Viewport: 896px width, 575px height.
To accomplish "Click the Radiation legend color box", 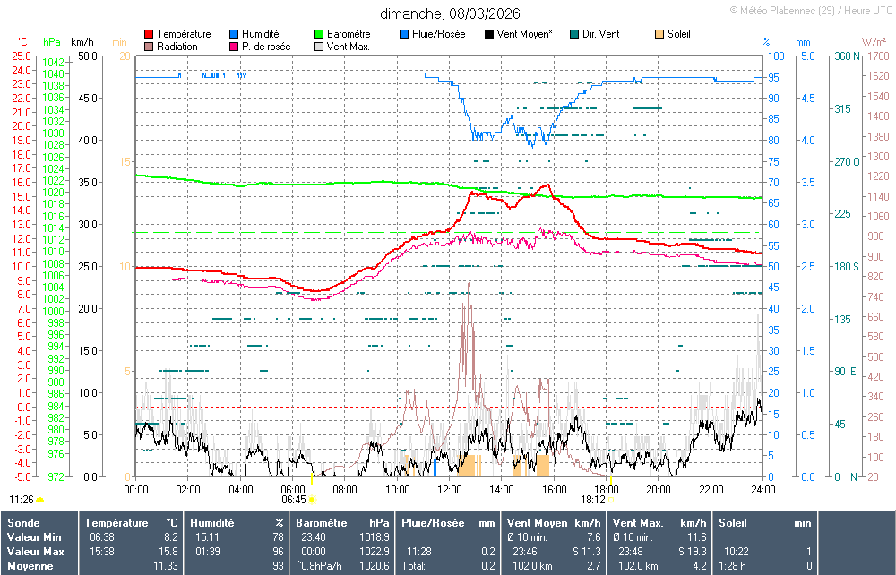I will [149, 47].
